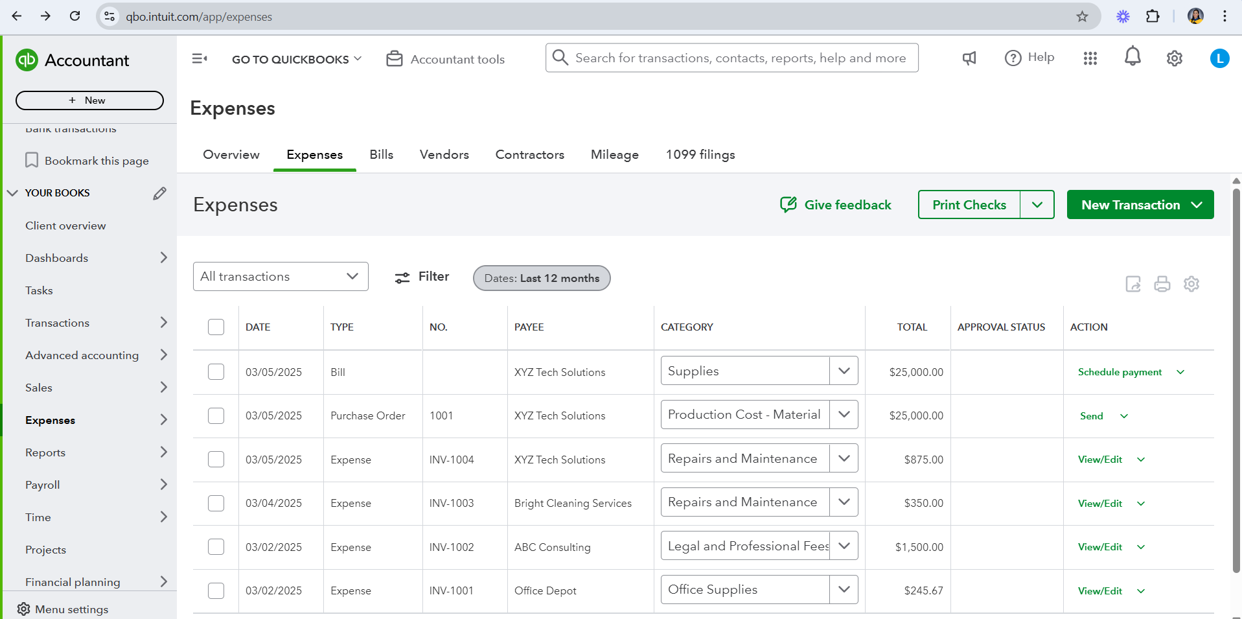Open the All transactions dropdown
Viewport: 1242px width, 619px height.
[280, 277]
